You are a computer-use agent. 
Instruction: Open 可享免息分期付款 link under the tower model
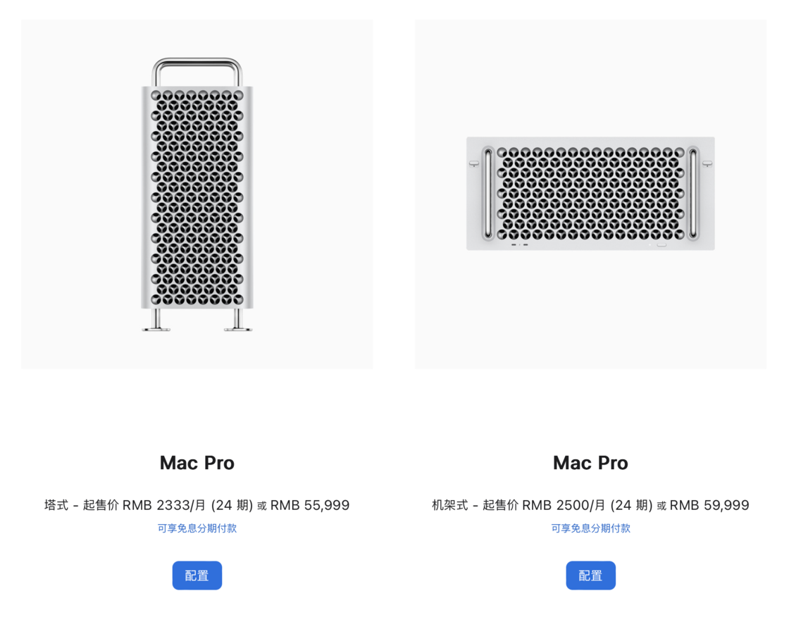tap(197, 528)
